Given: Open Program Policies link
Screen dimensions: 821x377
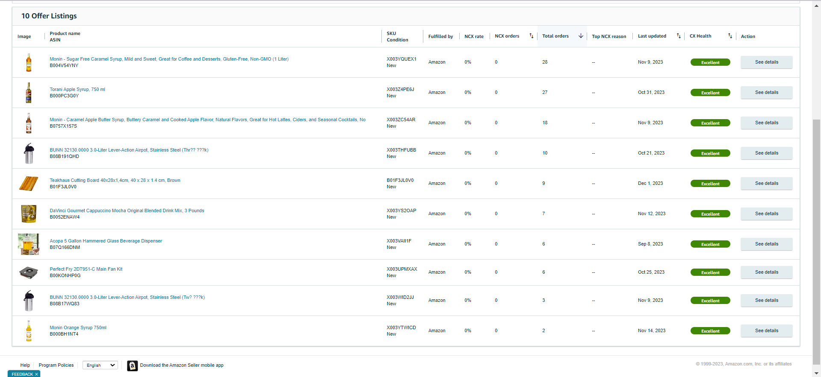Looking at the screenshot, I should (56, 365).
